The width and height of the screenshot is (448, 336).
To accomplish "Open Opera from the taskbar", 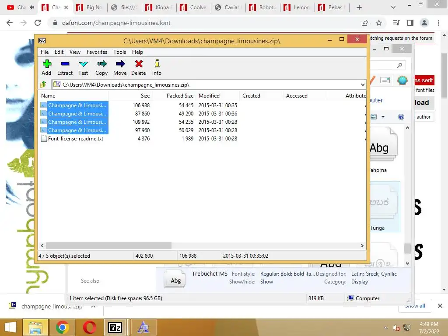I will coord(89,327).
